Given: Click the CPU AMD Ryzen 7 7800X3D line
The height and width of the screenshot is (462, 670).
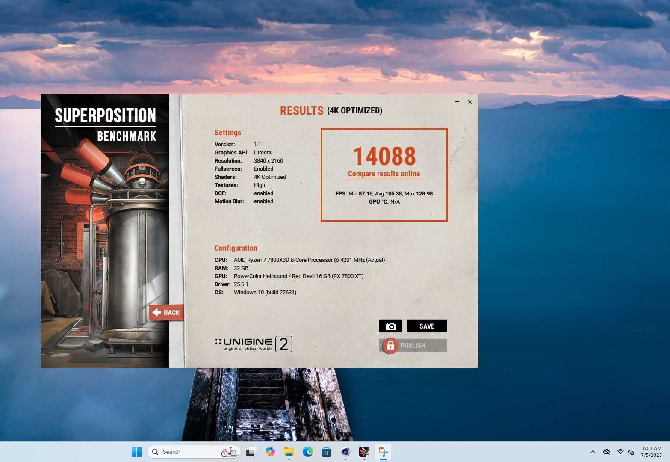Looking at the screenshot, I should (x=300, y=260).
